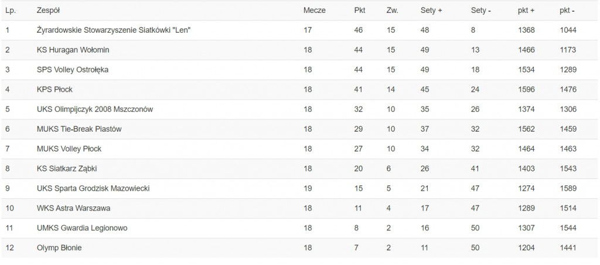Screen dimensions: 600x265
Task: Click Olymp Błonie team name
Action: pyautogui.click(x=59, y=248)
